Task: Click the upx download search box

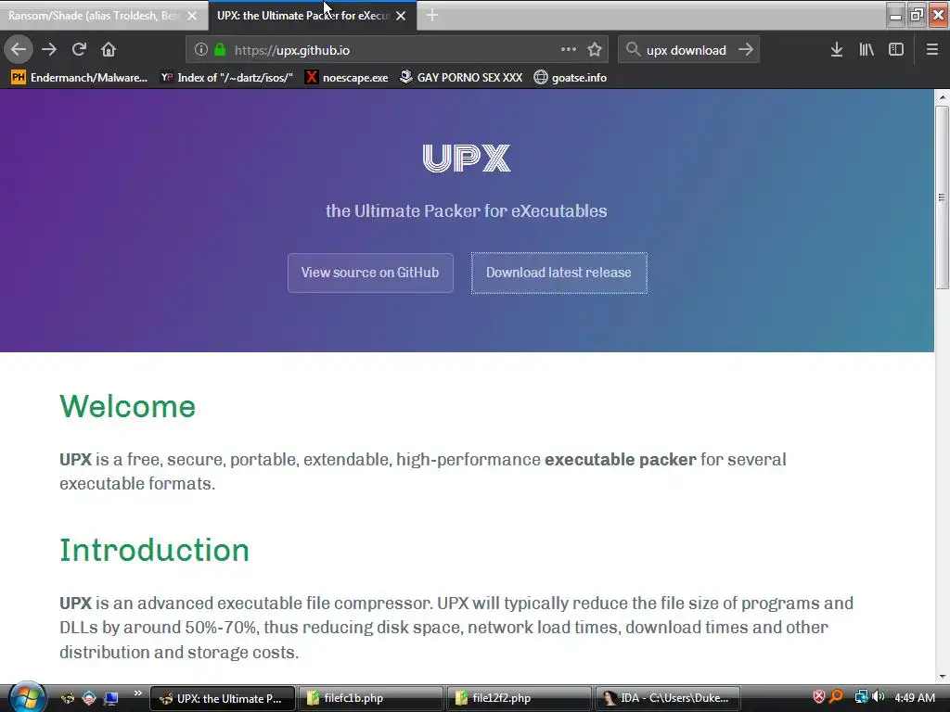Action: point(687,50)
